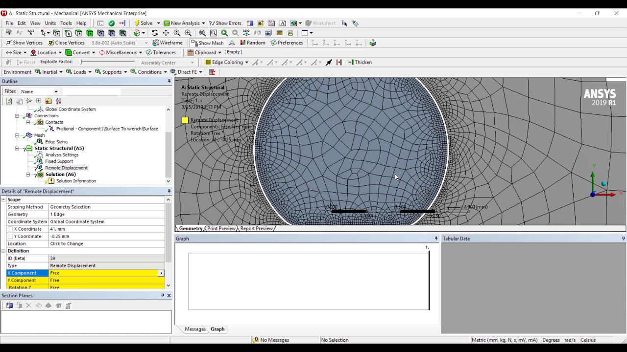This screenshot has height=352, width=627.
Task: Pin the Details panel
Action: (169, 191)
